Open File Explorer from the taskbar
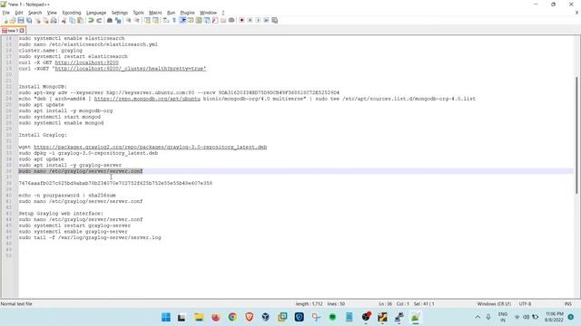581x326 pixels. [x=199, y=317]
